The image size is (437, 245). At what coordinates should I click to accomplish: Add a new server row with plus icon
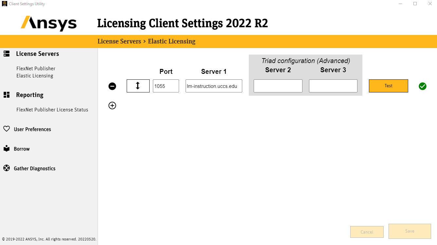tap(112, 106)
